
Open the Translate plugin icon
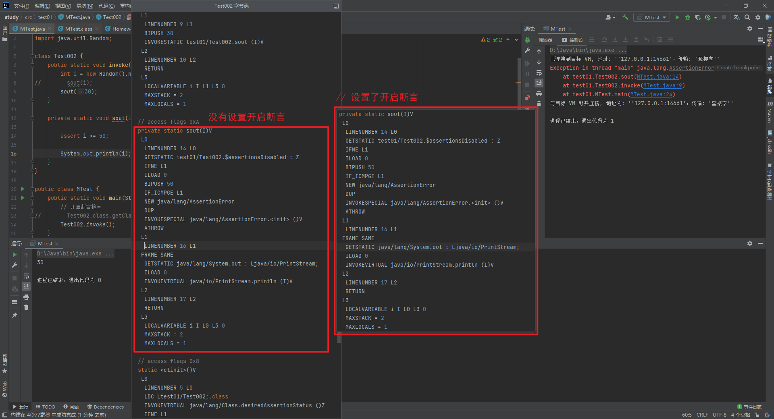click(737, 17)
